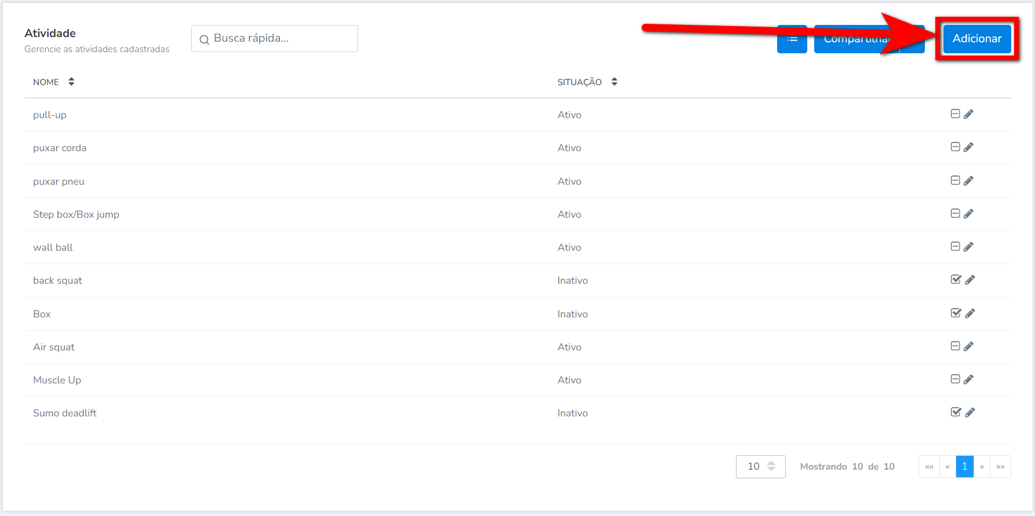Image resolution: width=1035 pixels, height=516 pixels.
Task: Deactivate the Step box/Box jump activity
Action: pyautogui.click(x=955, y=214)
